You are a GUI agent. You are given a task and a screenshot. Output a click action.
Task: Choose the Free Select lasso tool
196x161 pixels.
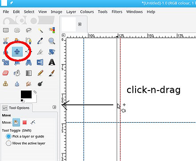[x=28, y=30]
